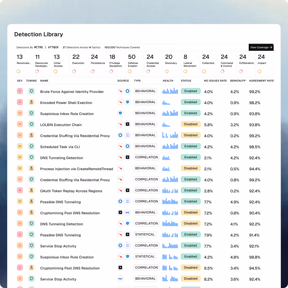
Task: Open LOLBIN Execution Chain detection
Action: [61, 125]
